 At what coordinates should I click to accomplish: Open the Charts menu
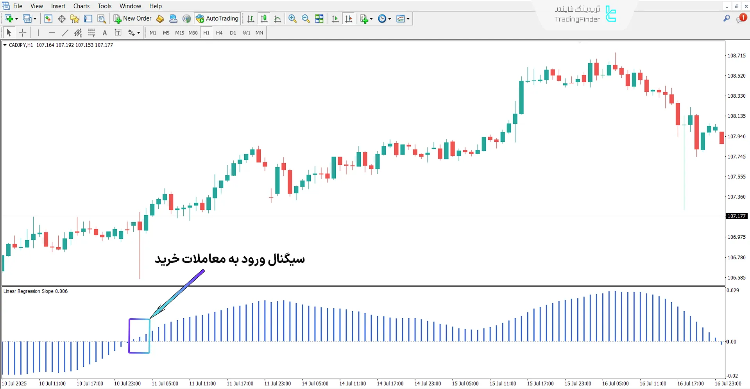pos(81,6)
